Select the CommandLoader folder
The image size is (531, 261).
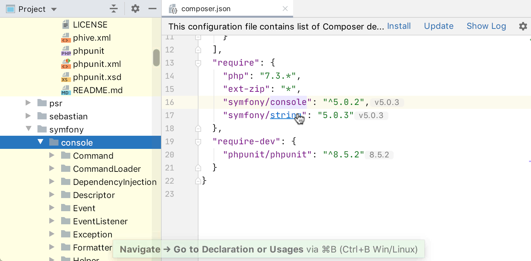(81, 169)
